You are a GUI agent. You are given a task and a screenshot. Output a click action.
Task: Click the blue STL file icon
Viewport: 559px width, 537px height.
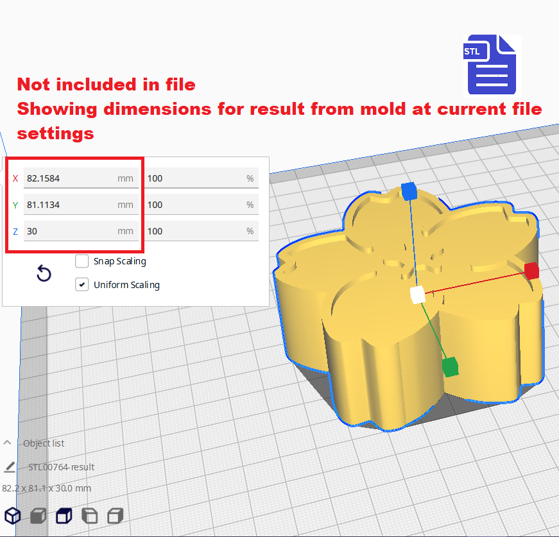pyautogui.click(x=491, y=65)
